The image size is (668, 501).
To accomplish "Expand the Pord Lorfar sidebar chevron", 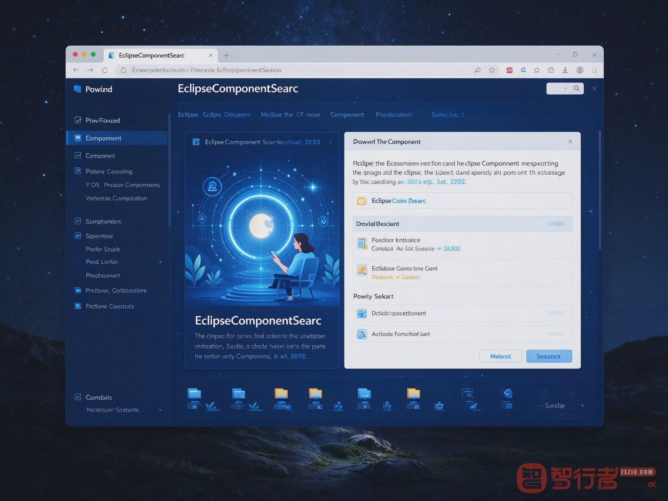I will (160, 262).
